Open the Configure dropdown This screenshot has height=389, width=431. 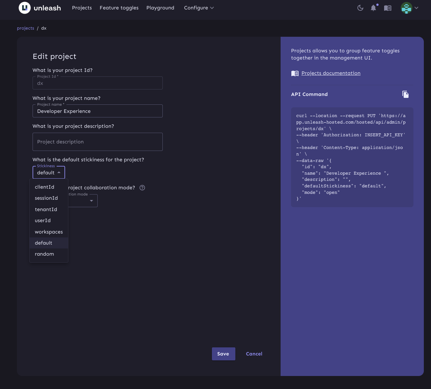[x=198, y=7]
